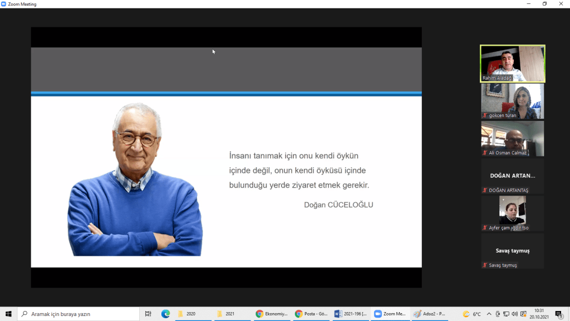The height and width of the screenshot is (321, 570).
Task: Open the volume control in system tray
Action: (x=514, y=314)
